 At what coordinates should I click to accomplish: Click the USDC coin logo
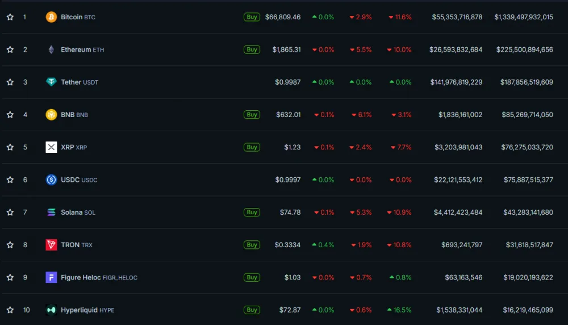click(51, 180)
